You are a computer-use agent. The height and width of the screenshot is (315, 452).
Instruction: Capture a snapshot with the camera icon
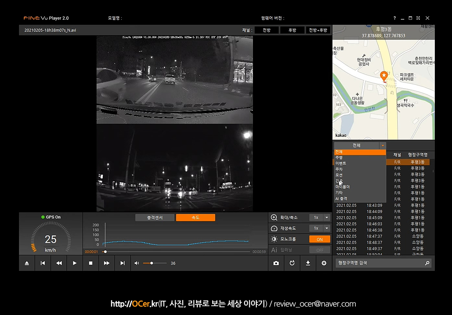pos(276,263)
